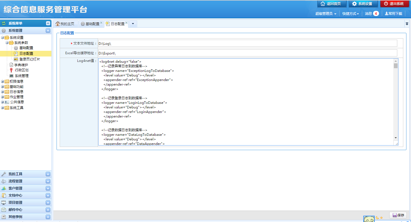
Task: Click the 返回首页 home button
Action: pyautogui.click(x=332, y=4)
